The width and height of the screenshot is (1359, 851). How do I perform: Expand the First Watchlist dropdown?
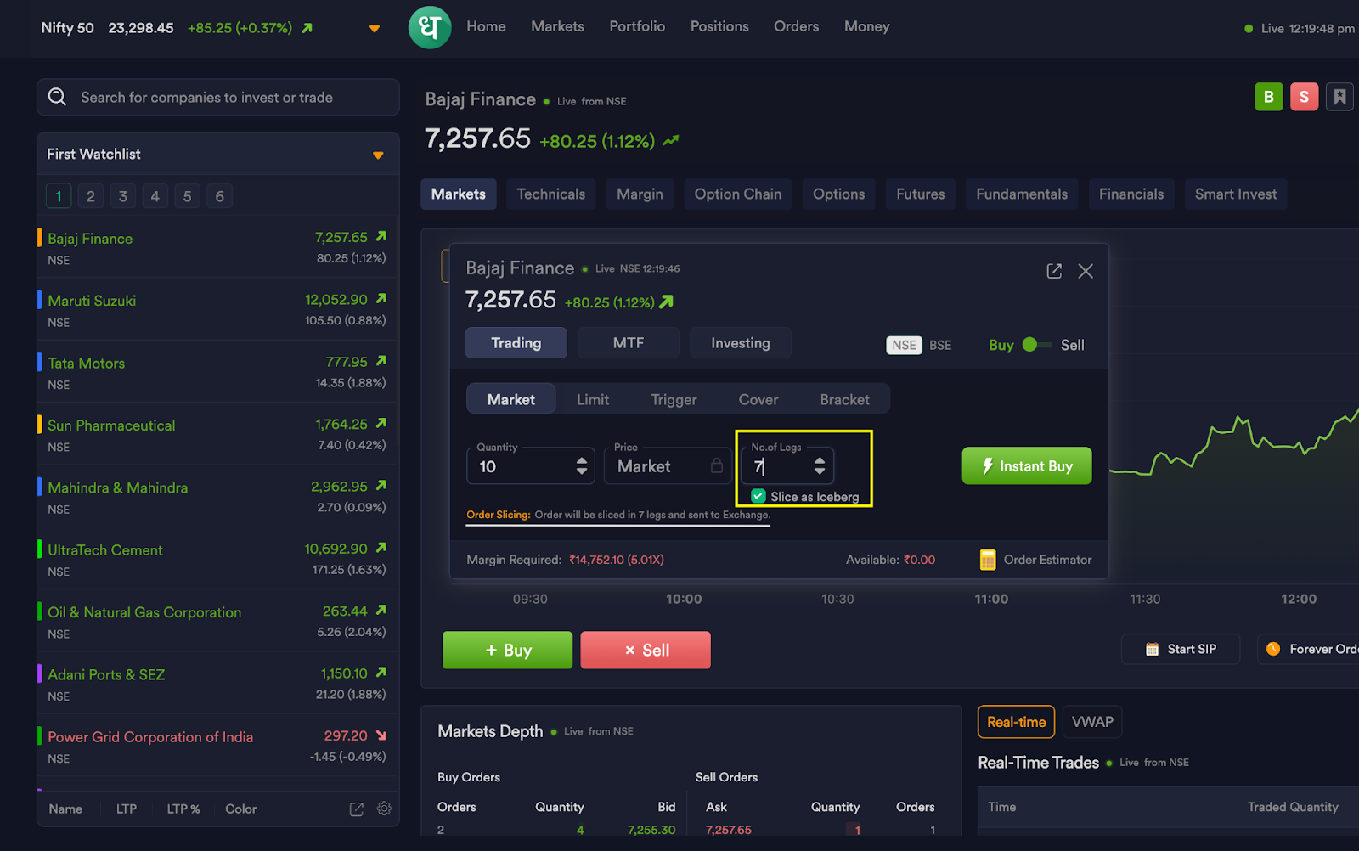[378, 155]
